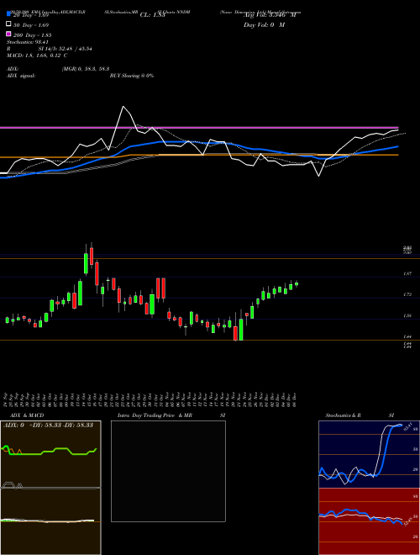Open the blue stochastics chart panel
420x555 pixels.
(369, 454)
